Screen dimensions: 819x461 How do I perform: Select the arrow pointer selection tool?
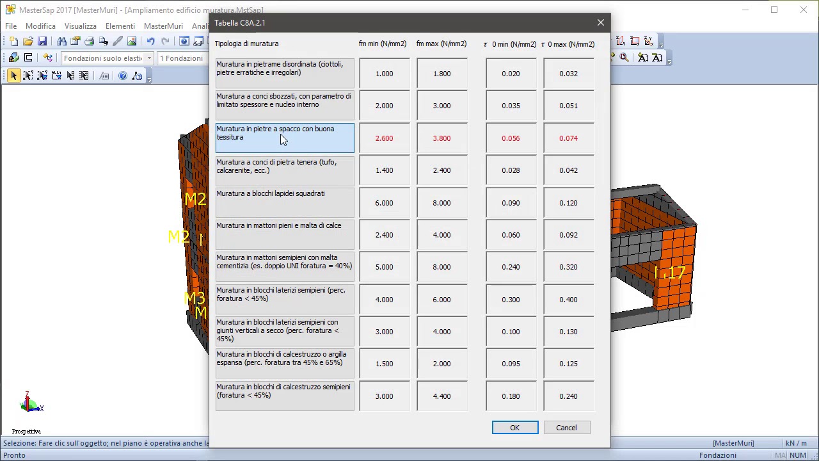pyautogui.click(x=13, y=76)
